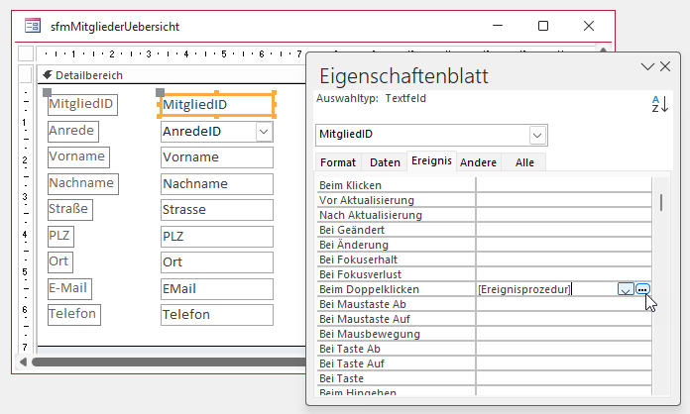Click the Bei Maustaste Ab property field
The height and width of the screenshot is (414, 690).
coord(564,304)
